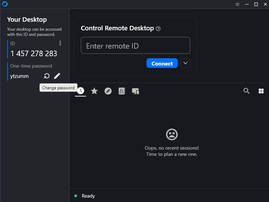Minimize the RustDesk window

(x=247, y=4)
